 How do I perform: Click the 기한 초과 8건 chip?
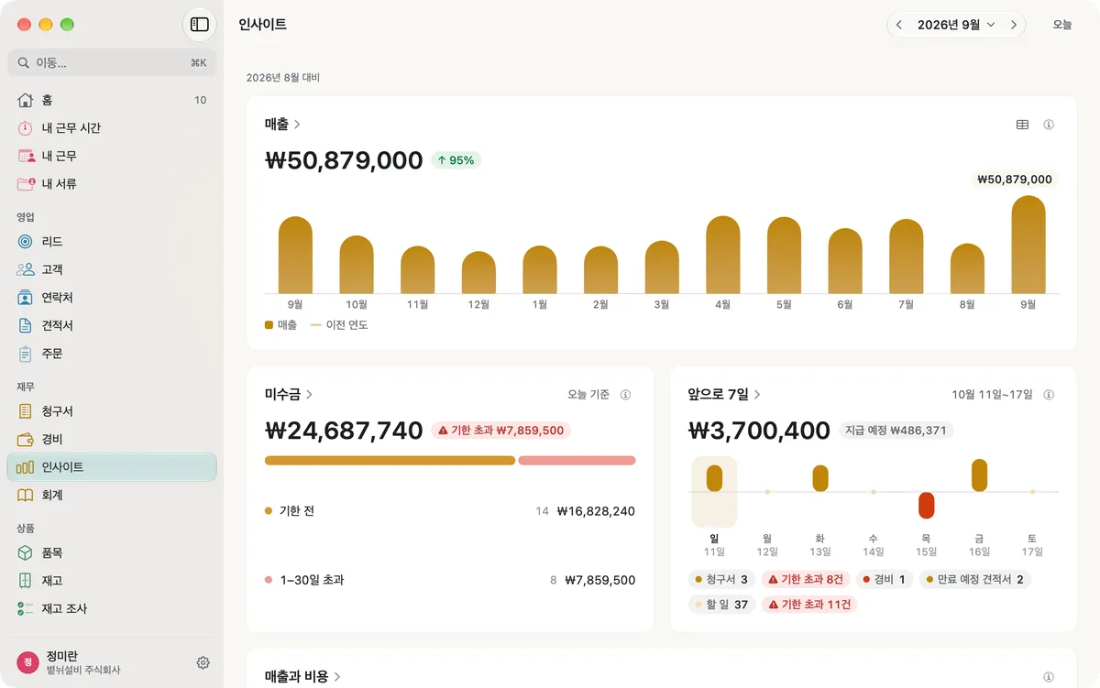[x=806, y=580]
